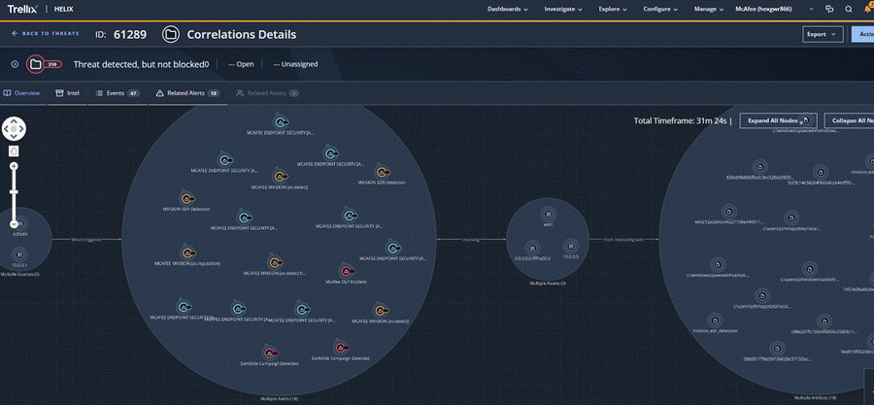Switch to the Intel tab
Viewport: 874px width, 405px height.
pos(67,93)
